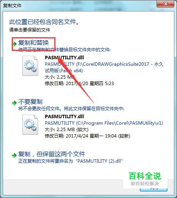Image resolution: width=177 pixels, height=198 pixels.
Task: Choose the 不要复制 option
Action: 30,101
